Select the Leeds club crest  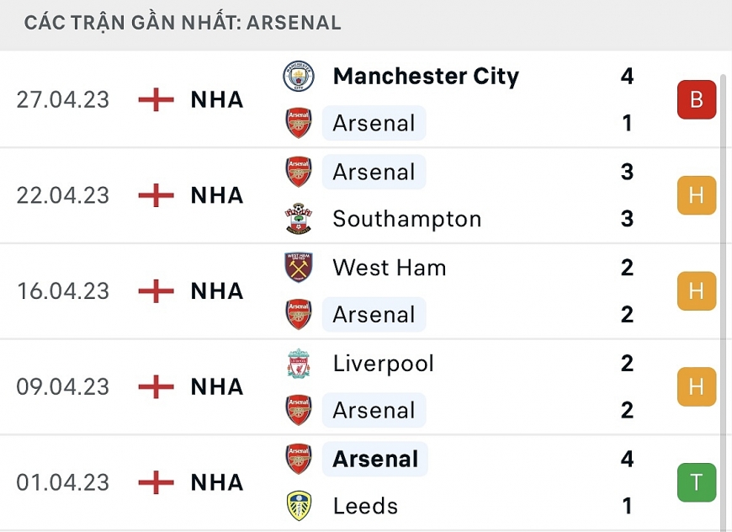coord(299,506)
